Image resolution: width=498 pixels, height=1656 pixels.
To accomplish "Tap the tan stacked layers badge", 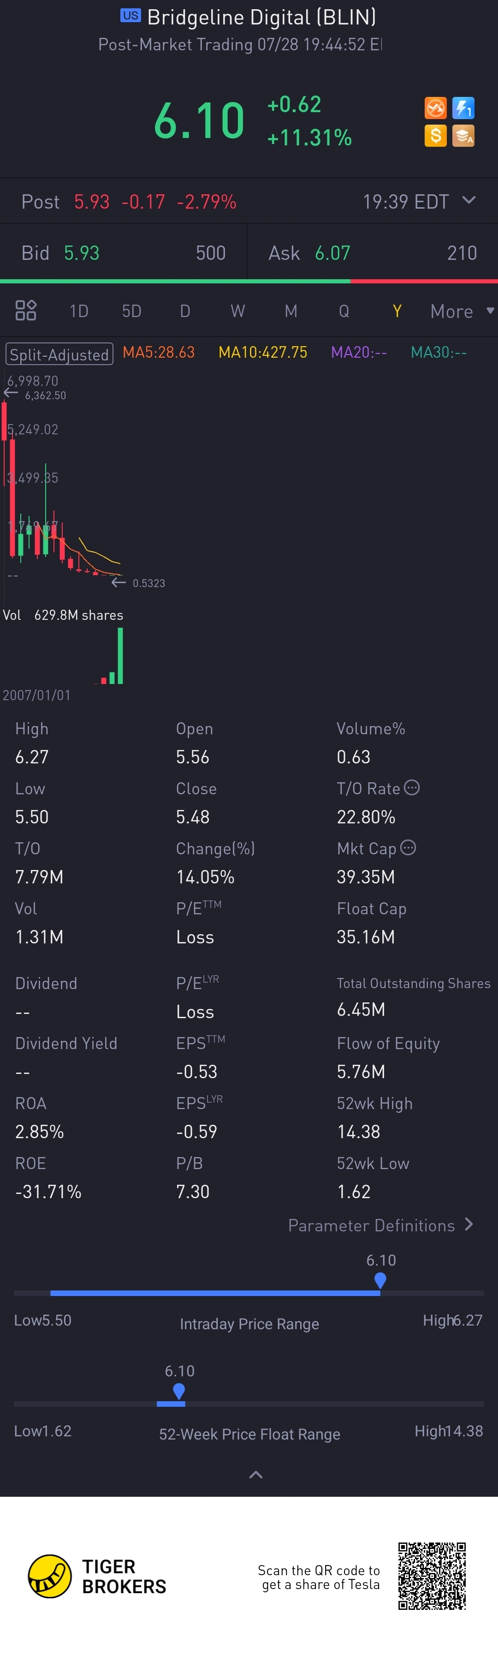I will (463, 136).
